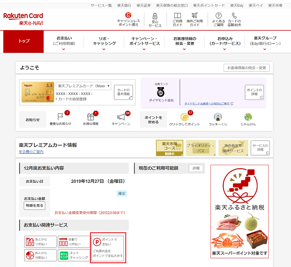
Task: Click the お支払い金額変更受付期間 notice text
Action: tap(90, 212)
